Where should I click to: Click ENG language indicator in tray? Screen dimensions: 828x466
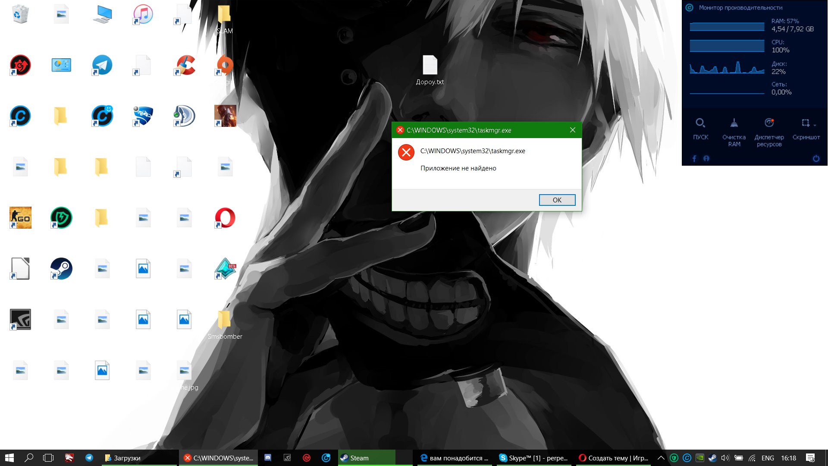click(768, 458)
